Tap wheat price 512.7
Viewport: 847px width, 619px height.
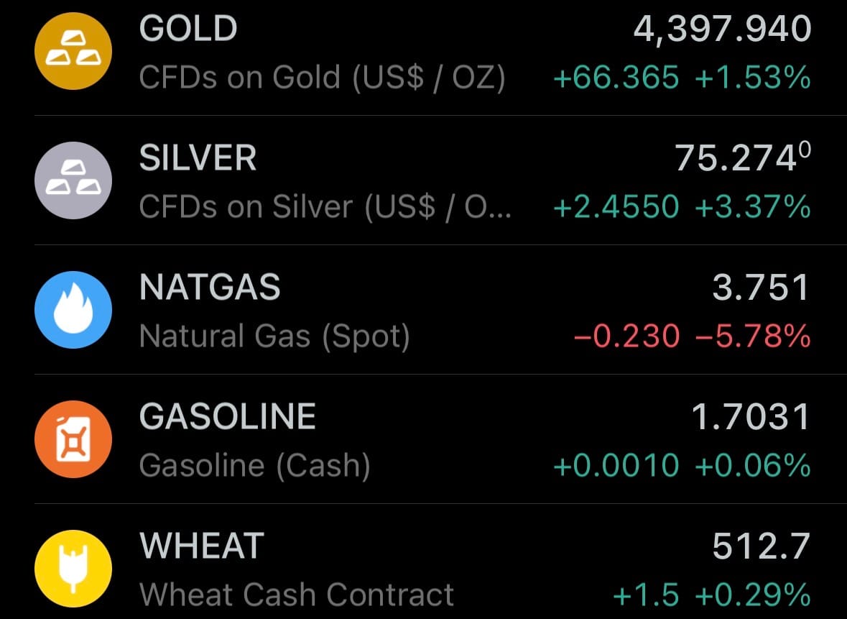point(761,546)
